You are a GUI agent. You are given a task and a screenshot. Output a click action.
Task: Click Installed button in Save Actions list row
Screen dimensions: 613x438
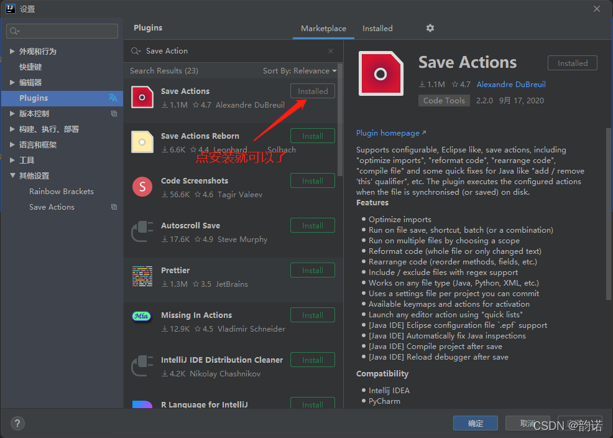point(312,91)
